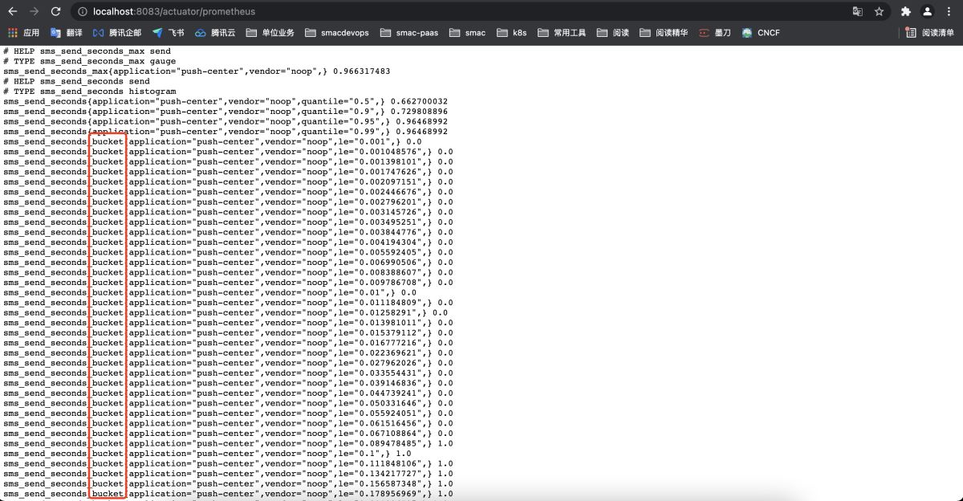
Task: Expand the 单位业务 bookmark folder
Action: [x=270, y=33]
